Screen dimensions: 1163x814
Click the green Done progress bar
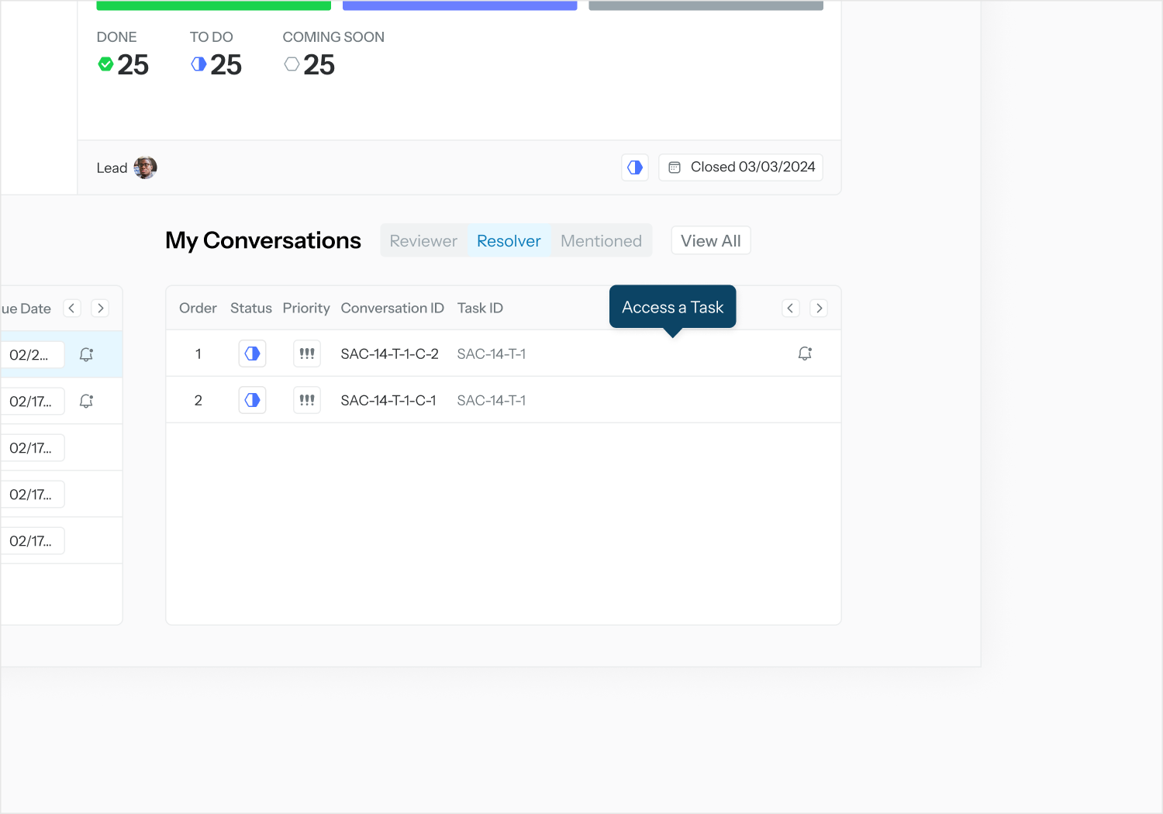point(213,5)
